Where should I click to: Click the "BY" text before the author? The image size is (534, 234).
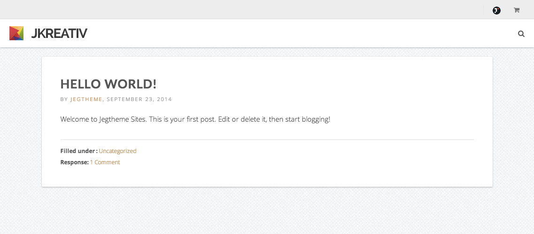click(x=64, y=99)
